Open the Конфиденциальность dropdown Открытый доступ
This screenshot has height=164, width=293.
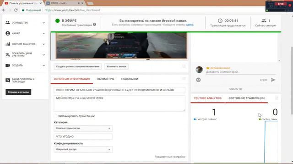(83, 149)
